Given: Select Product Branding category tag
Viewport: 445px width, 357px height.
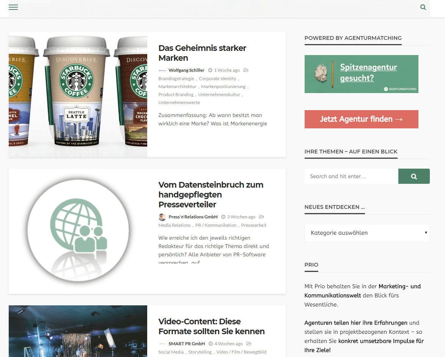Looking at the screenshot, I should 176,95.
